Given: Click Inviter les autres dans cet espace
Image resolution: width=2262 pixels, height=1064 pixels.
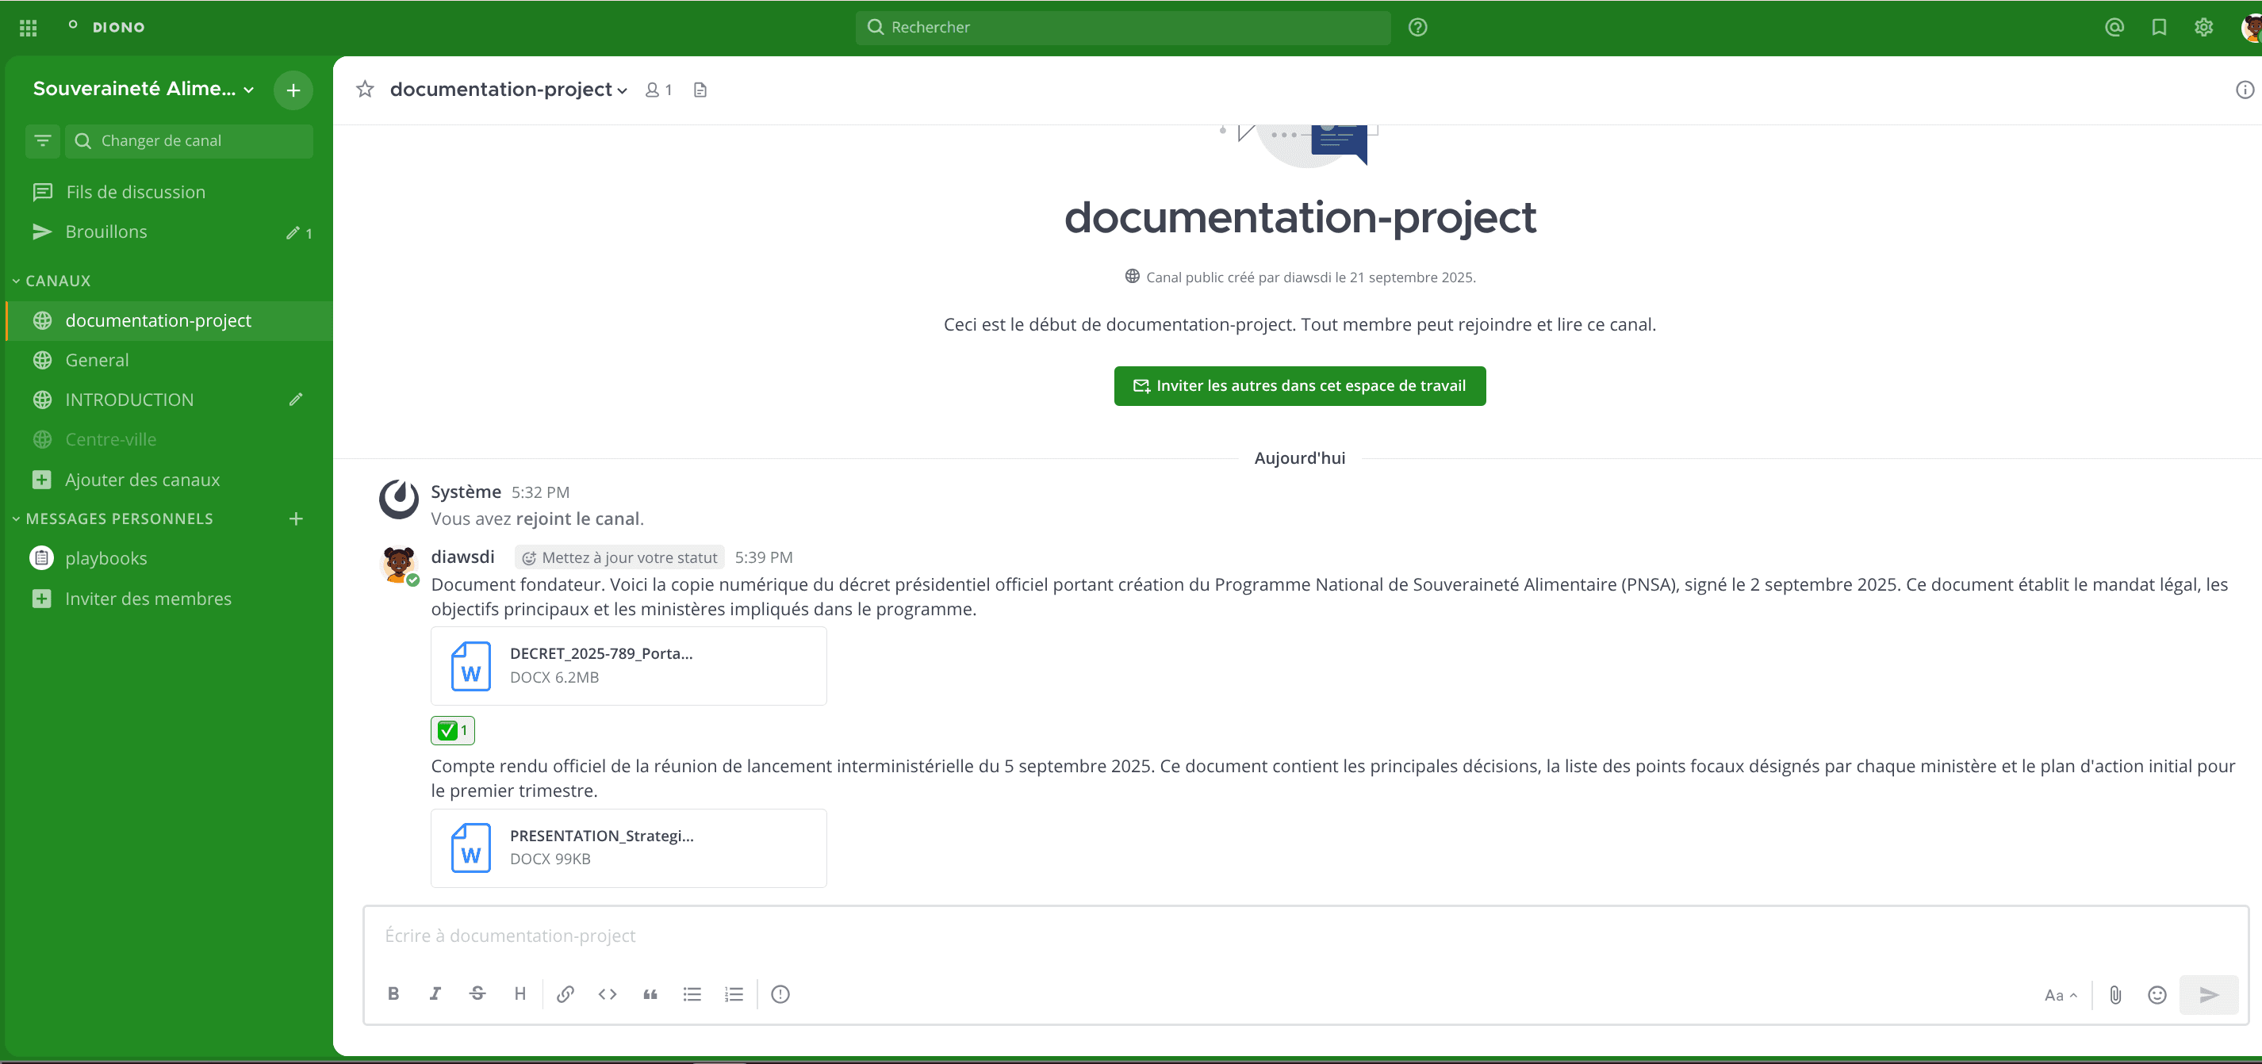Looking at the screenshot, I should 1300,386.
